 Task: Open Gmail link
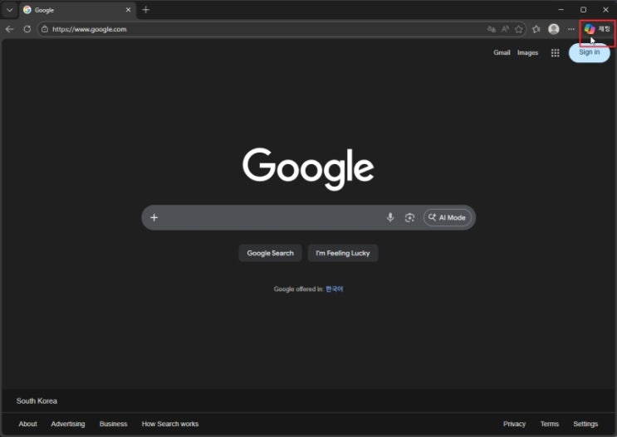point(502,53)
